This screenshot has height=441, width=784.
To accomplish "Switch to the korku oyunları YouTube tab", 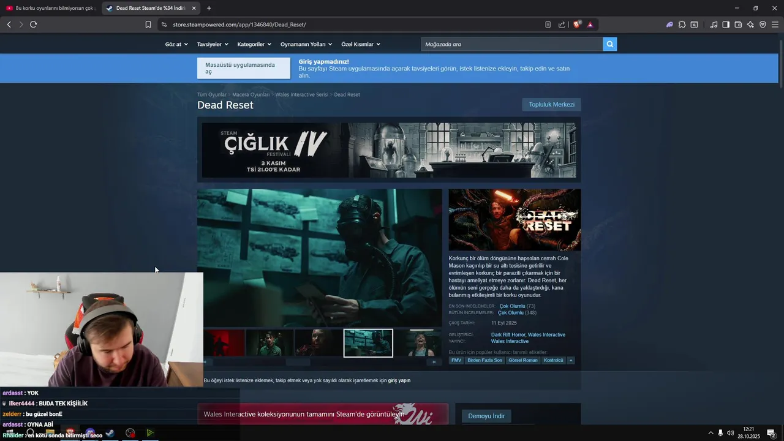I will pyautogui.click(x=51, y=8).
